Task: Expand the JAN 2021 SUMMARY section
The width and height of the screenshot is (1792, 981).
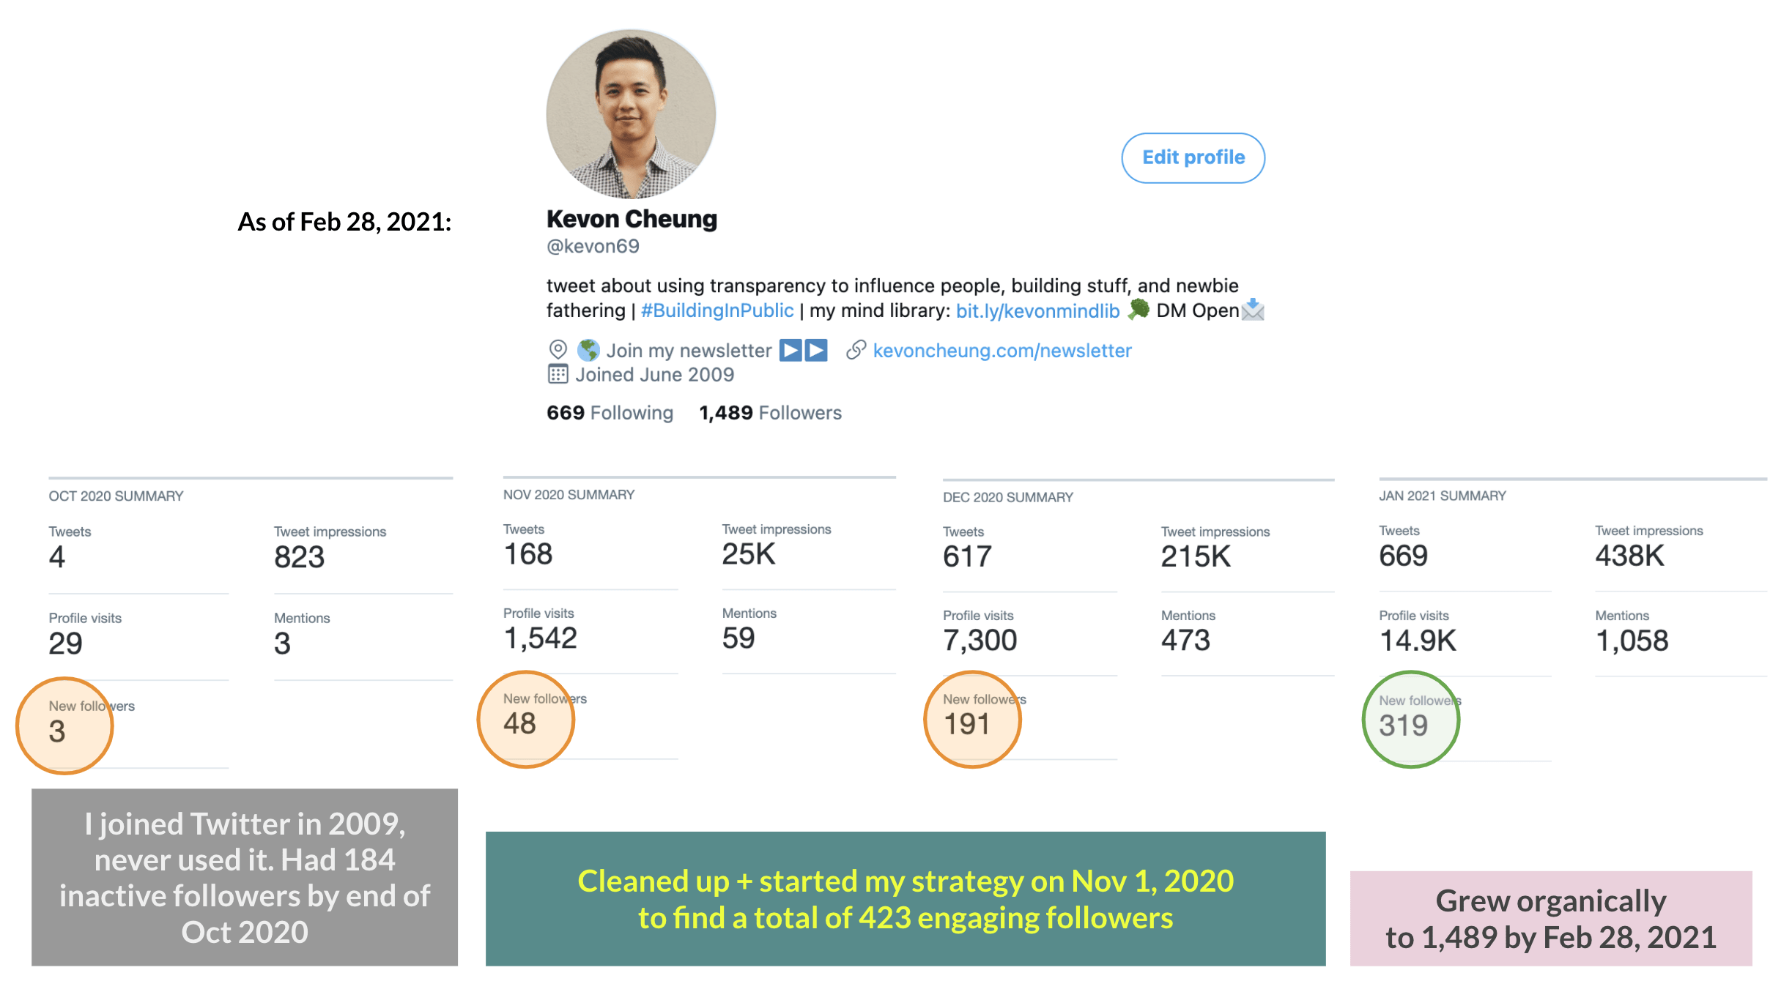Action: click(1440, 495)
